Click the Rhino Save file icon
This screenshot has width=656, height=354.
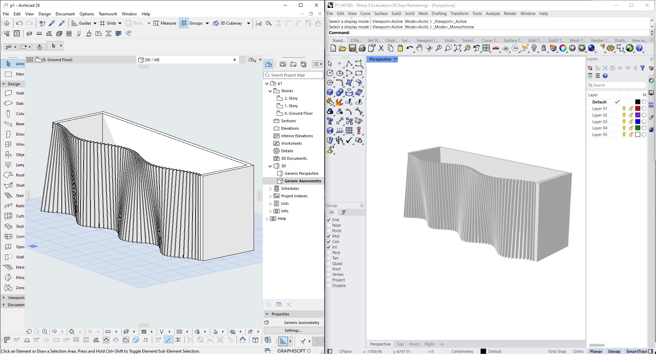click(x=353, y=48)
